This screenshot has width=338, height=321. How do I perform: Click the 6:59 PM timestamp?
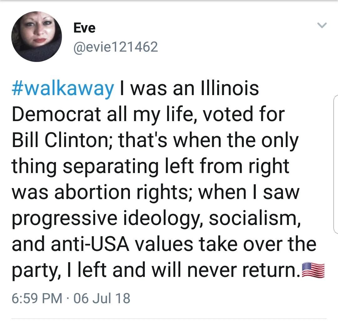pyautogui.click(x=37, y=298)
